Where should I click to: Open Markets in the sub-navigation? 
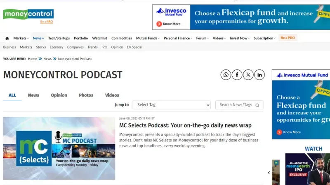tap(26, 47)
